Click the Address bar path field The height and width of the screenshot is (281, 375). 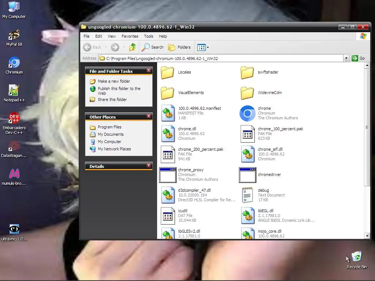point(221,58)
